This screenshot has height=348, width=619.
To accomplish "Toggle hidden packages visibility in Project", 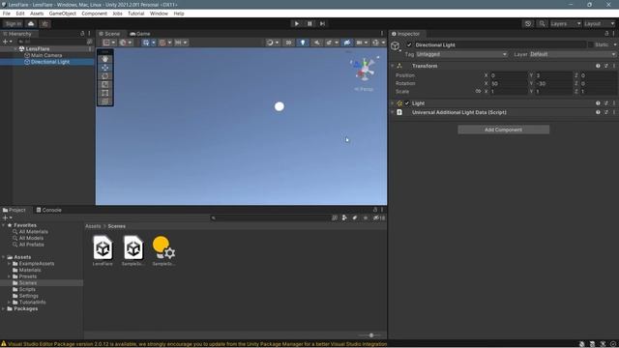I will point(379,217).
